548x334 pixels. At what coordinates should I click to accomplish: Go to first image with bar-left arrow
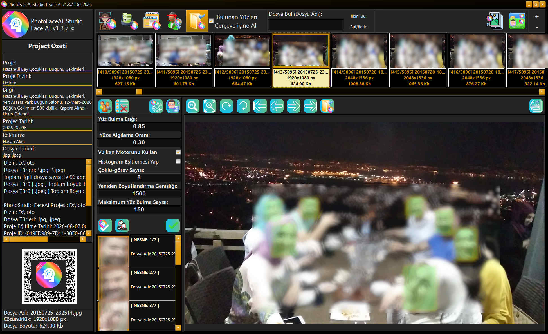point(260,106)
